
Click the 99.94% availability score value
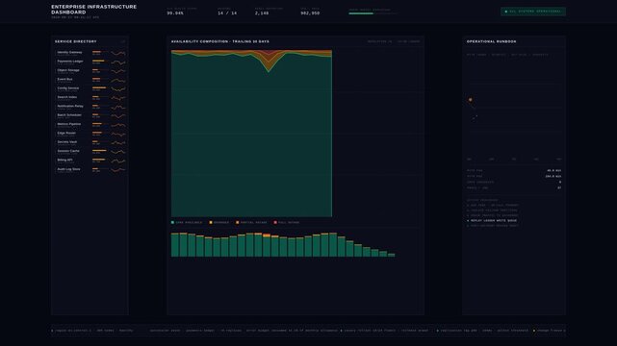[x=175, y=13]
